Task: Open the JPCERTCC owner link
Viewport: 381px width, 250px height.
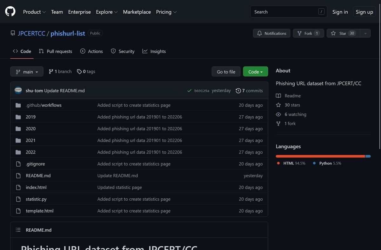Action: click(x=31, y=33)
